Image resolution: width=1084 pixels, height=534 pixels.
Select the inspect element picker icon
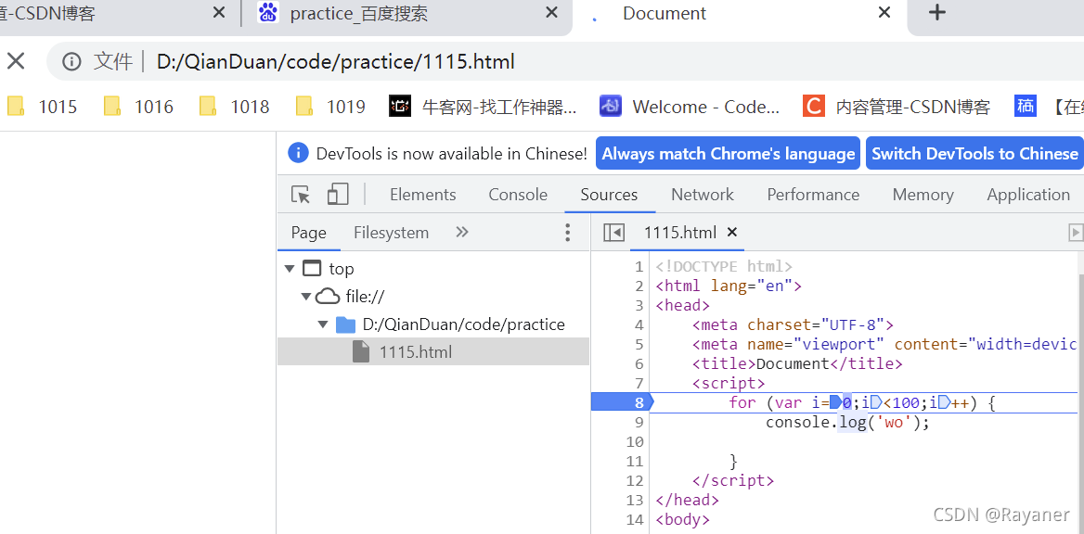coord(301,195)
